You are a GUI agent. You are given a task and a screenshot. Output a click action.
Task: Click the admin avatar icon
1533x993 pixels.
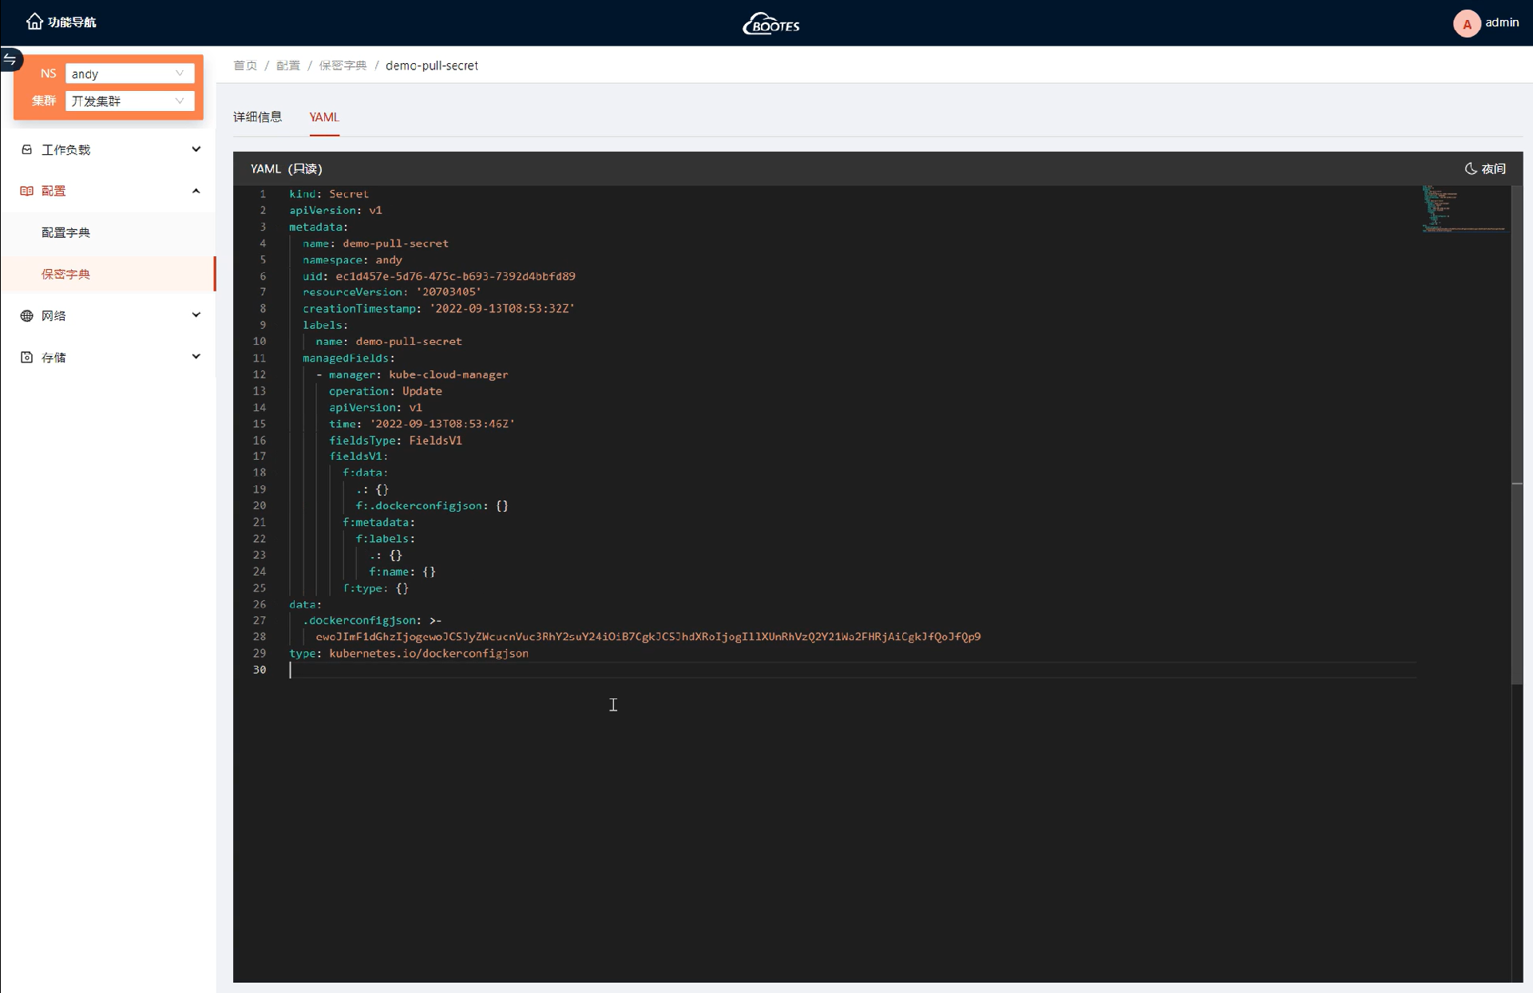click(1466, 23)
